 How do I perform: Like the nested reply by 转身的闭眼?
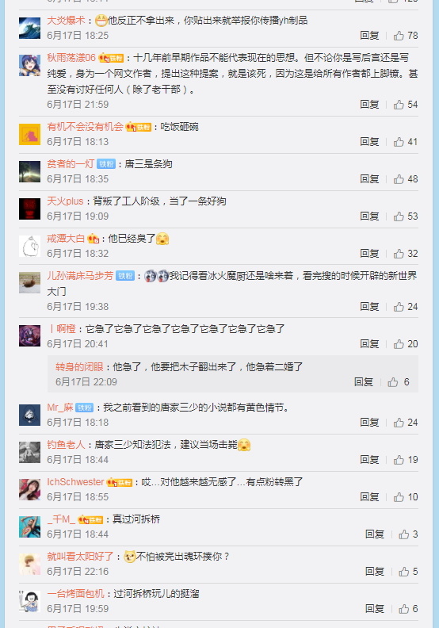pos(393,382)
